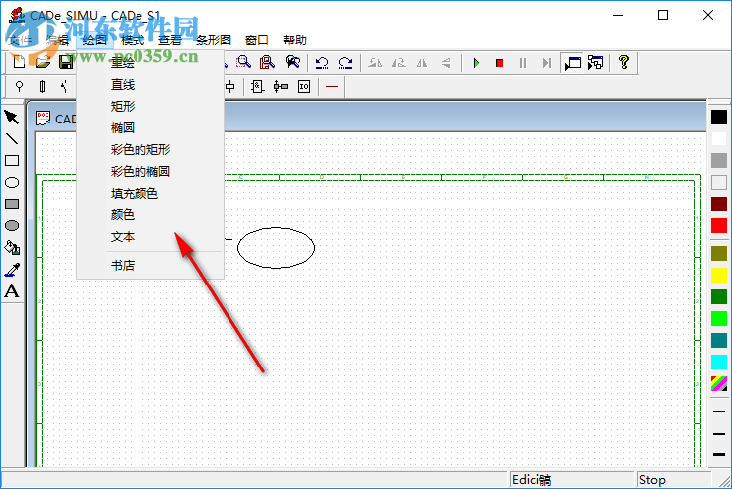Select 文本 menu entry
This screenshot has width=732, height=489.
point(149,237)
